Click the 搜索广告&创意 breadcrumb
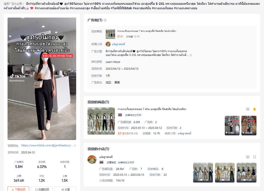 (13, 4)
